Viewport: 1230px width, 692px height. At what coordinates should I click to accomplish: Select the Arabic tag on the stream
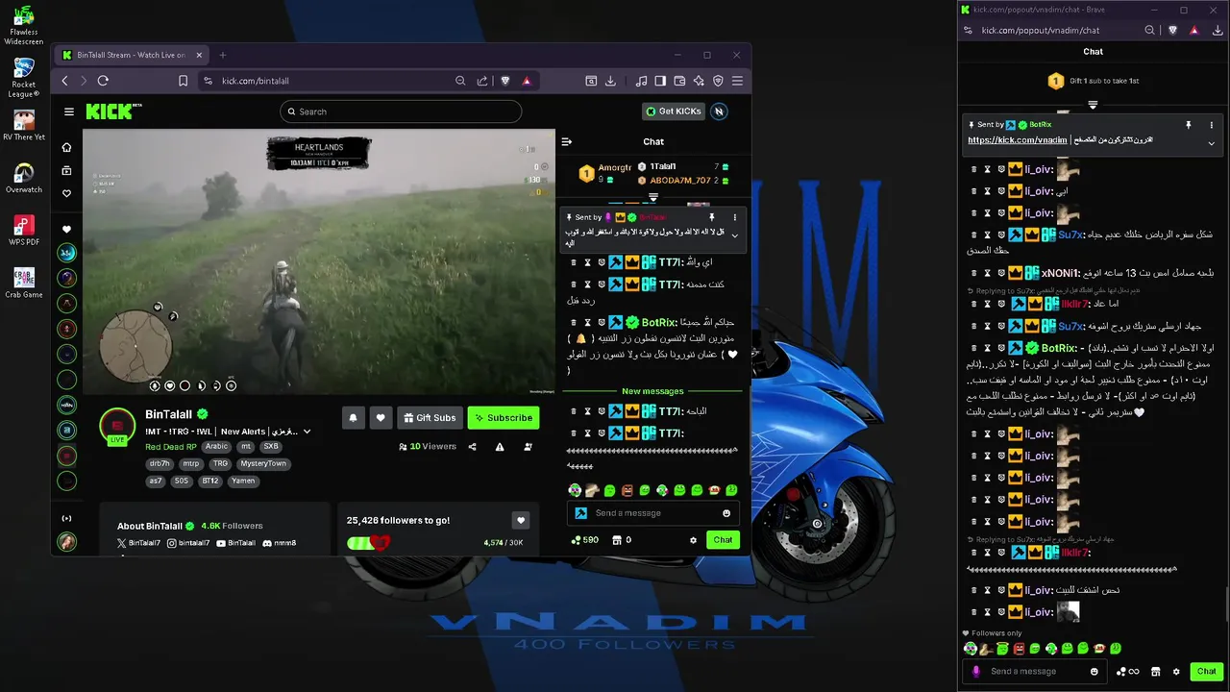coord(217,447)
